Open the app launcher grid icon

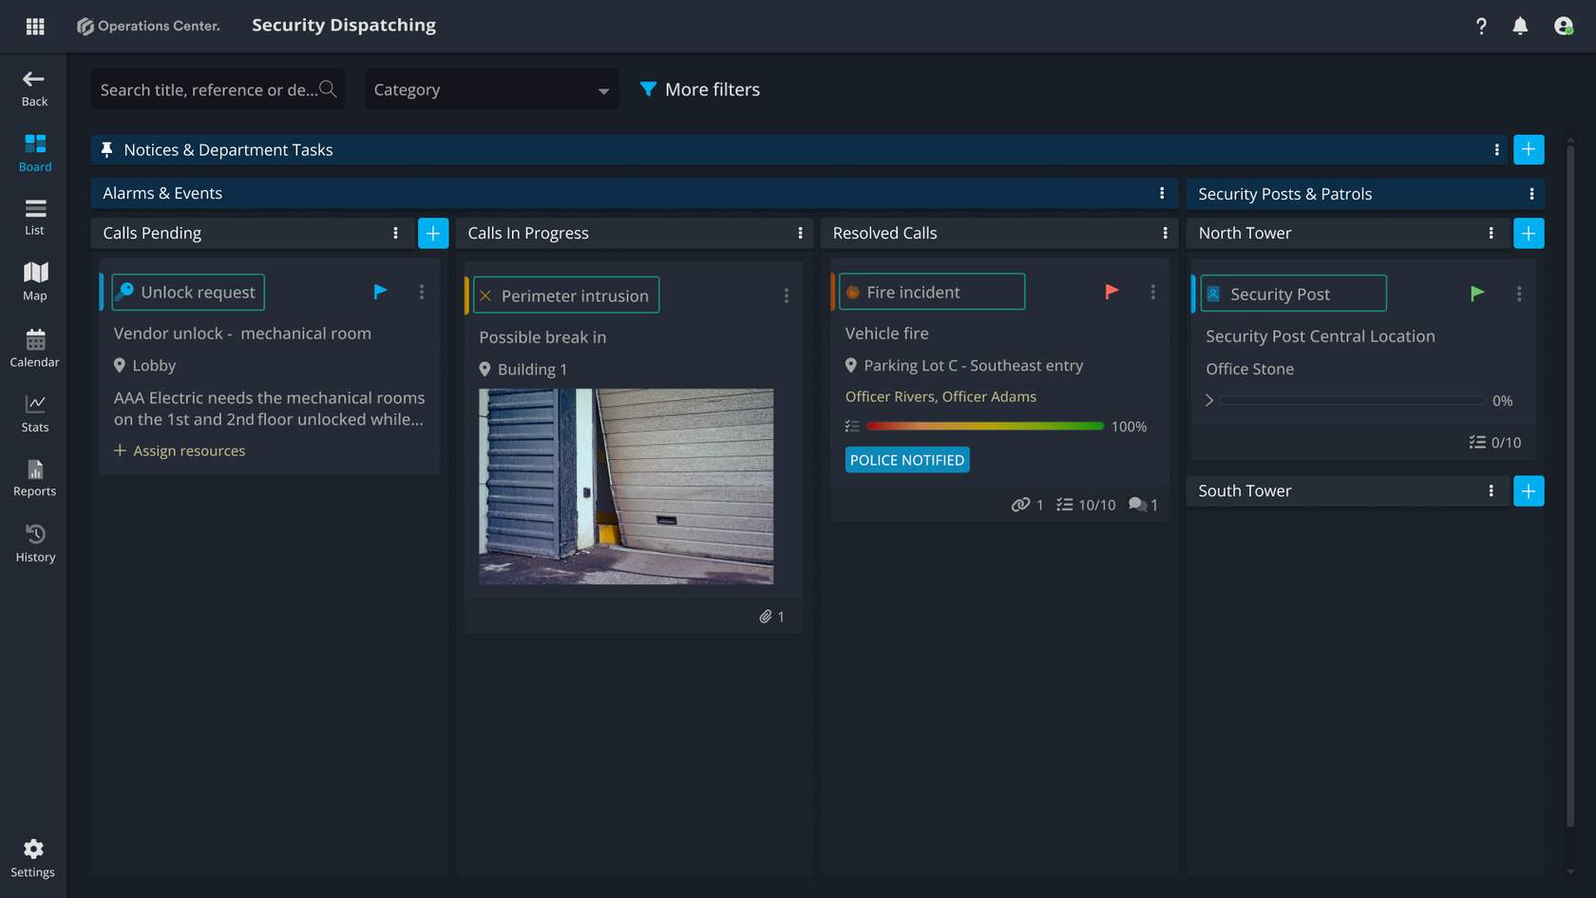[x=35, y=26]
